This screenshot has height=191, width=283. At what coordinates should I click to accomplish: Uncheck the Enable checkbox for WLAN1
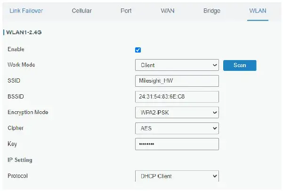(x=138, y=50)
